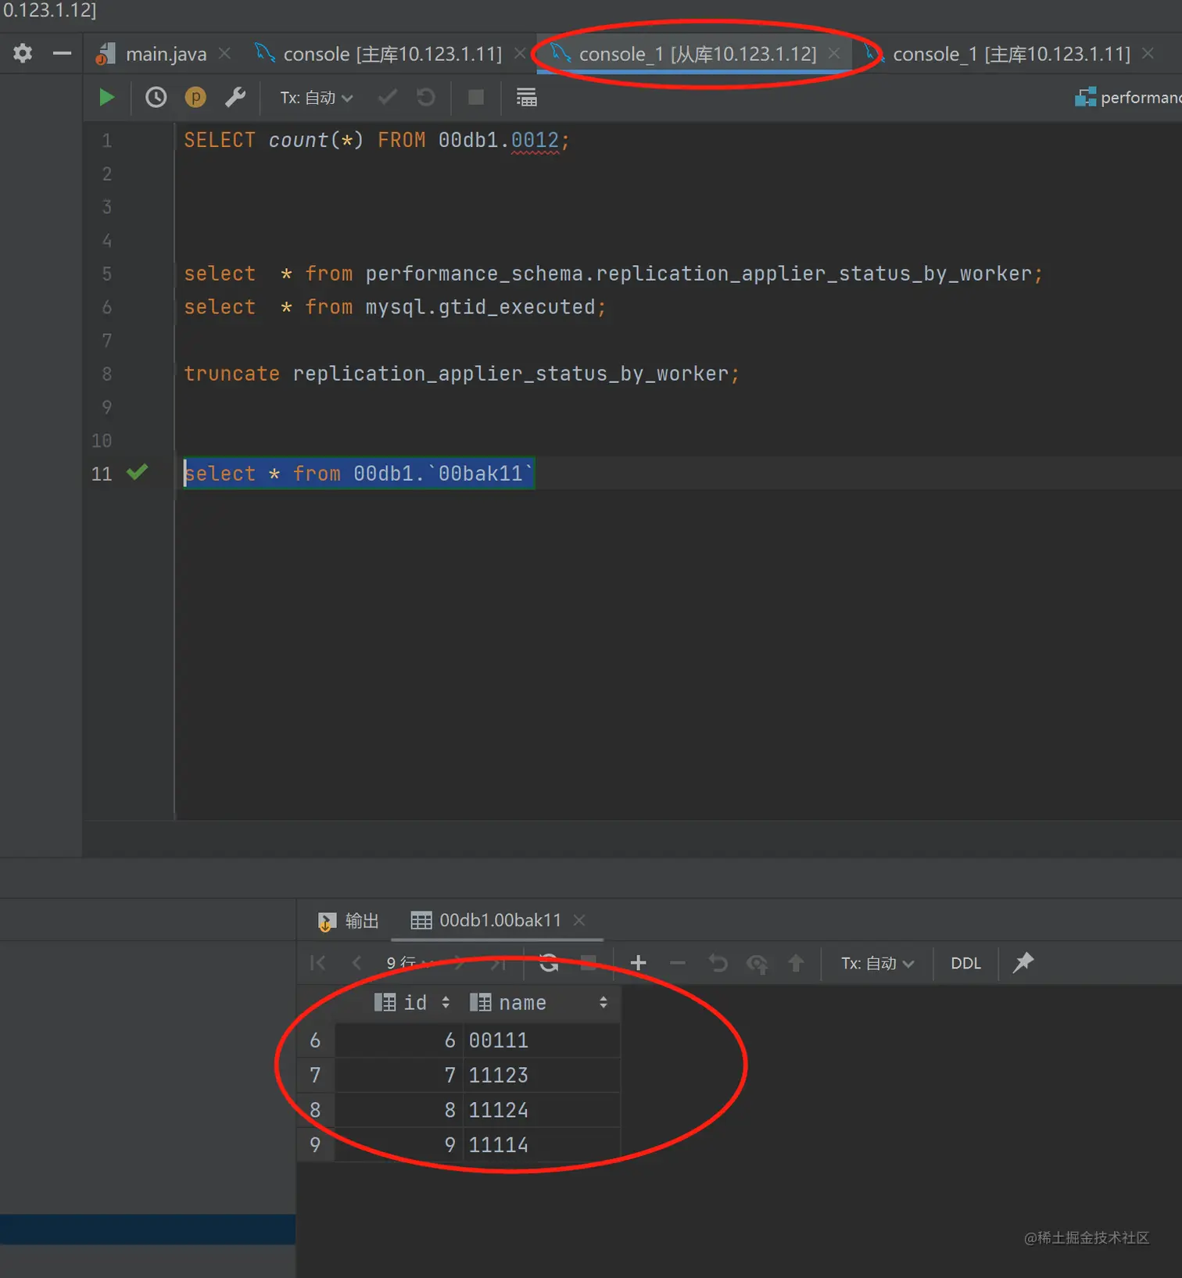Preview pending changes in result toolbar

tap(757, 964)
